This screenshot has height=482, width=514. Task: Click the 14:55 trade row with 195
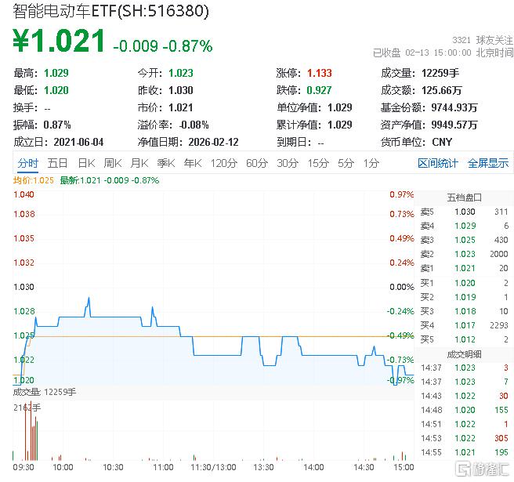pyautogui.click(x=464, y=452)
